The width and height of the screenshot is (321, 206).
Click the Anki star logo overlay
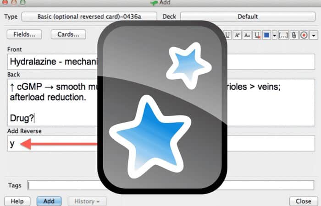[x=162, y=107]
